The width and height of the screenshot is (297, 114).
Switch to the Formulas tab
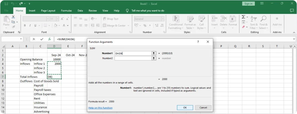(66, 11)
